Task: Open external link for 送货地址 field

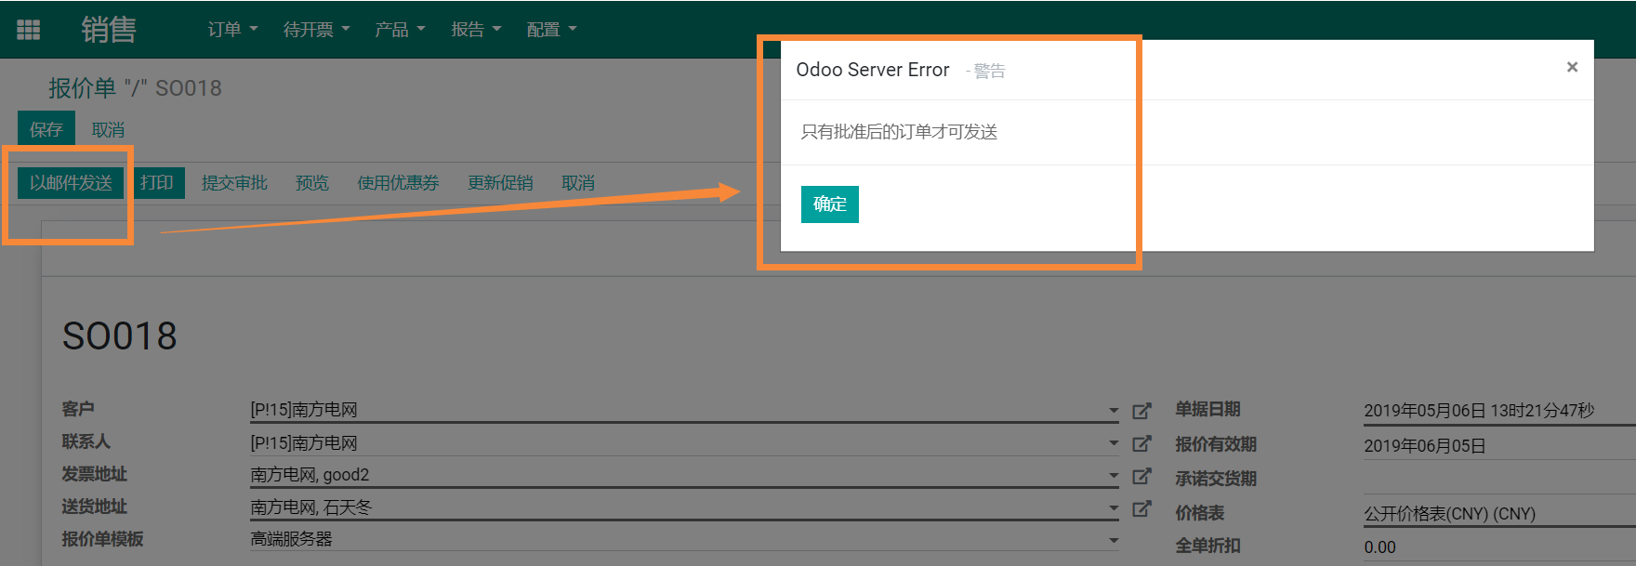Action: (x=1141, y=508)
